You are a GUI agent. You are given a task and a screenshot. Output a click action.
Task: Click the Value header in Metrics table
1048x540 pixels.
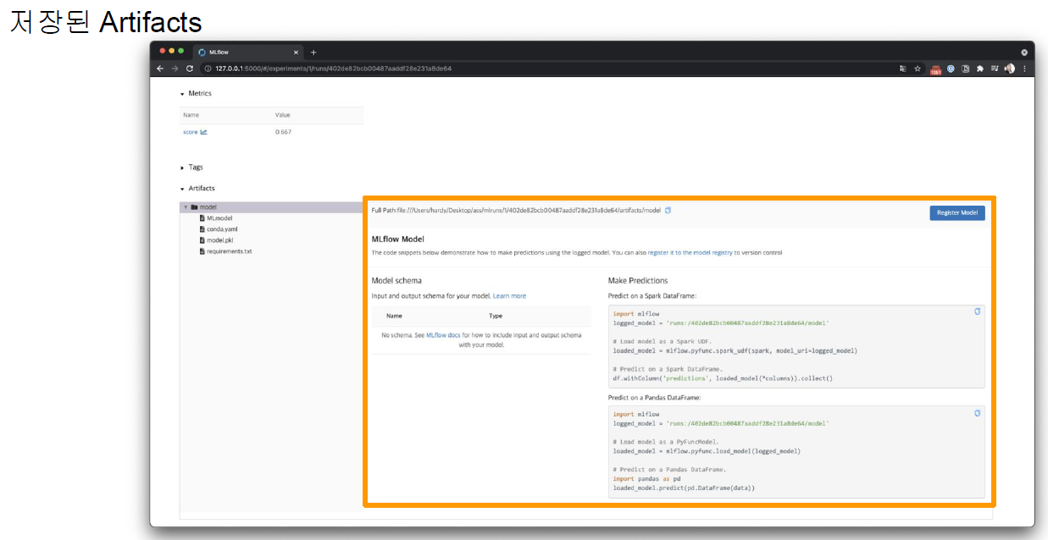click(x=283, y=115)
